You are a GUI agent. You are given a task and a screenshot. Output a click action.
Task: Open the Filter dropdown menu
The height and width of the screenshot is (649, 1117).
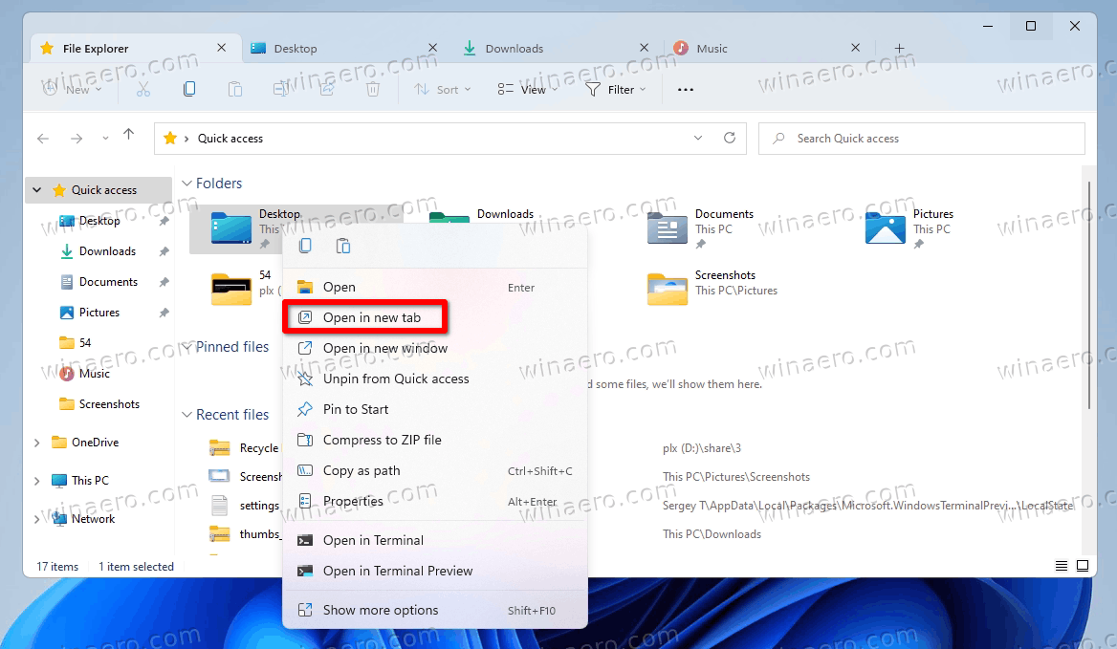coord(616,90)
